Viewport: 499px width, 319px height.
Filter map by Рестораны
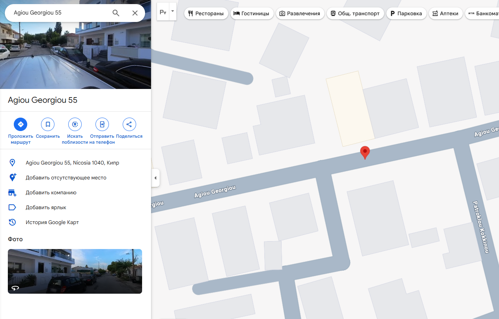click(206, 14)
